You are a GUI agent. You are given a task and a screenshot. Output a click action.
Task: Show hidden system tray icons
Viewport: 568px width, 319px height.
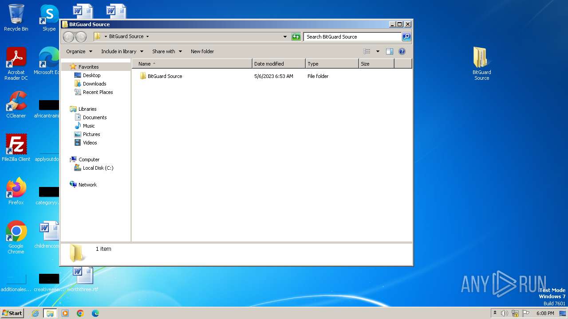coord(495,313)
